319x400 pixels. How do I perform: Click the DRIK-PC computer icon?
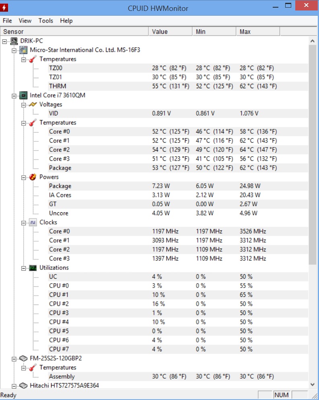pyautogui.click(x=14, y=41)
